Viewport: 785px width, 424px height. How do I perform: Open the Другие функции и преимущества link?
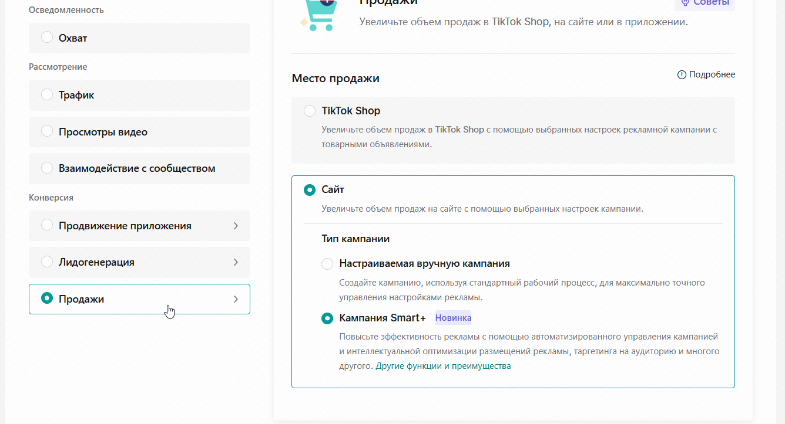point(443,366)
